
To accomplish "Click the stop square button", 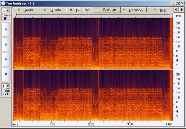I will [x=6, y=75].
